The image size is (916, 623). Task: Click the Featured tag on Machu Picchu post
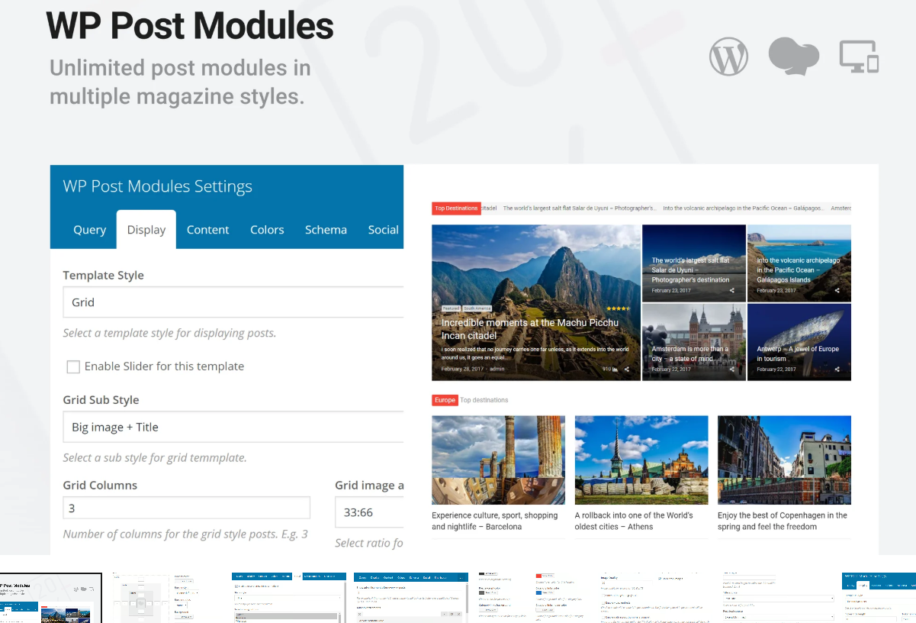(451, 308)
